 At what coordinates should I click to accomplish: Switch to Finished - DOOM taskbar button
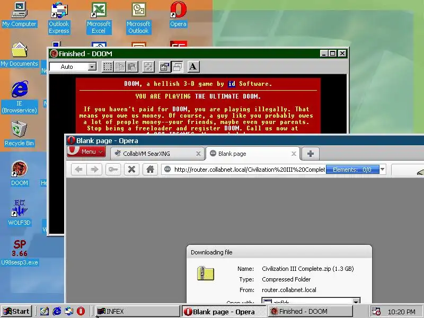tap(311, 311)
